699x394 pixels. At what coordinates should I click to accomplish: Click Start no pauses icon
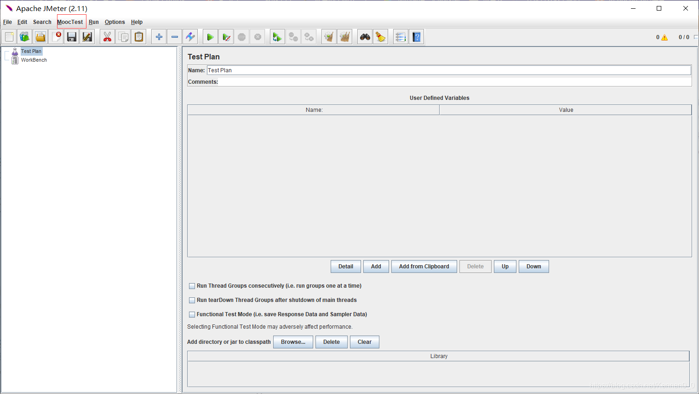[x=226, y=37]
